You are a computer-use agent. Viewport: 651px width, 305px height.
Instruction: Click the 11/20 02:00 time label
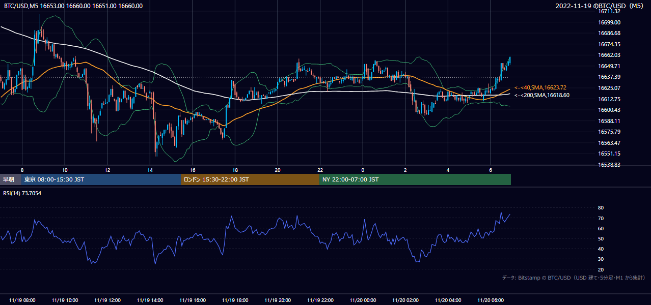tap(405, 300)
